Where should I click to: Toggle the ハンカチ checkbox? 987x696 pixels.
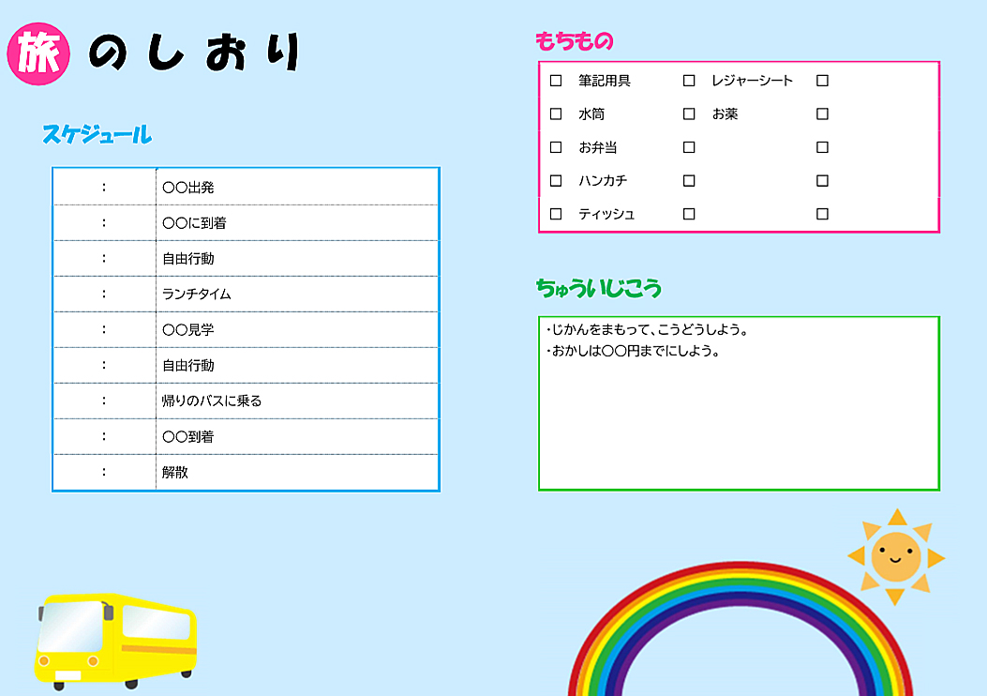[x=556, y=180]
